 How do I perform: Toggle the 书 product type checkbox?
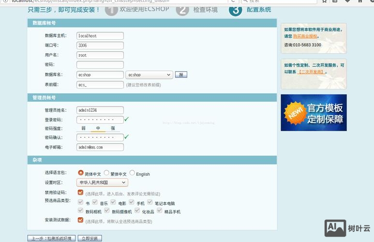click(x=80, y=202)
